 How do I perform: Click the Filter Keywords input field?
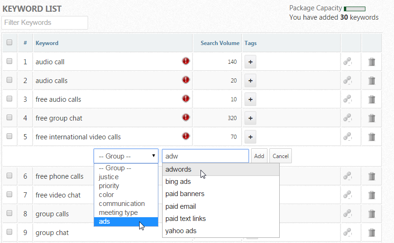[x=45, y=23]
